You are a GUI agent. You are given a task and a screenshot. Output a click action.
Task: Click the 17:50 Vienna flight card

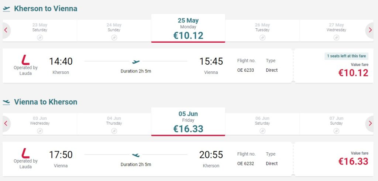148,159
